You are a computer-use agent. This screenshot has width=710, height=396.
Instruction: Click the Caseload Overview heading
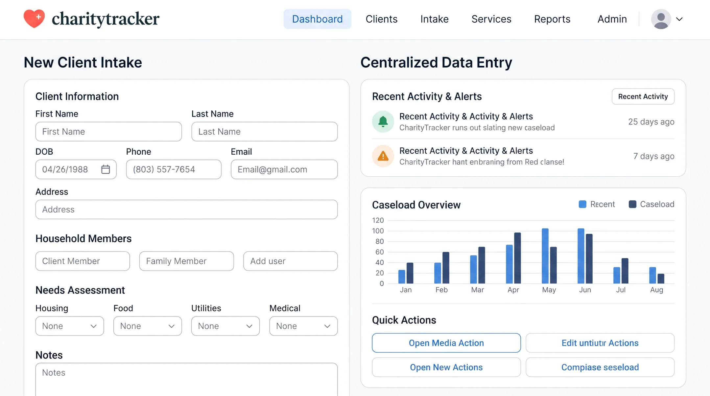[416, 205]
